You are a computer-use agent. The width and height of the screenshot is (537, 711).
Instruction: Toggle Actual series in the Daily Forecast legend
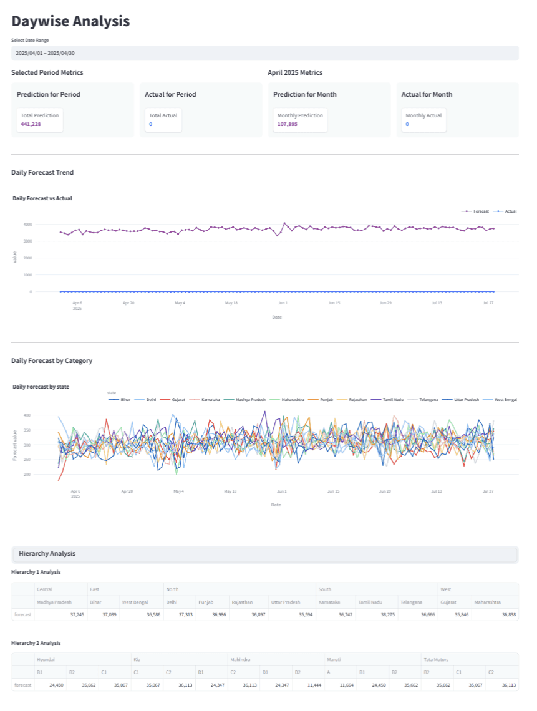click(505, 211)
